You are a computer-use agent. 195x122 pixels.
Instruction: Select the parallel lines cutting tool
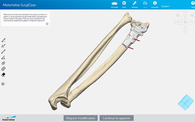coord(3,63)
